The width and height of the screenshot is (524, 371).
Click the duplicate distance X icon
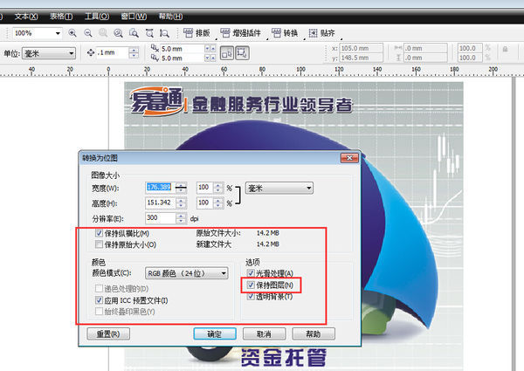pyautogui.click(x=155, y=48)
